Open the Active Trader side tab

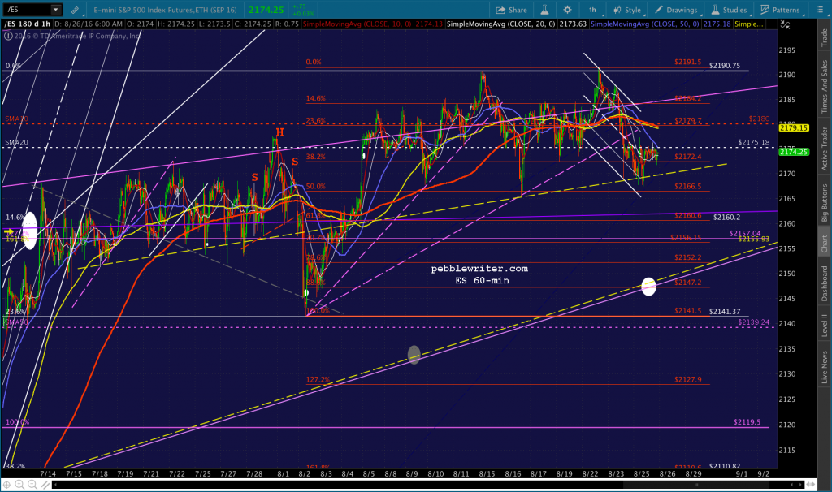coord(824,148)
